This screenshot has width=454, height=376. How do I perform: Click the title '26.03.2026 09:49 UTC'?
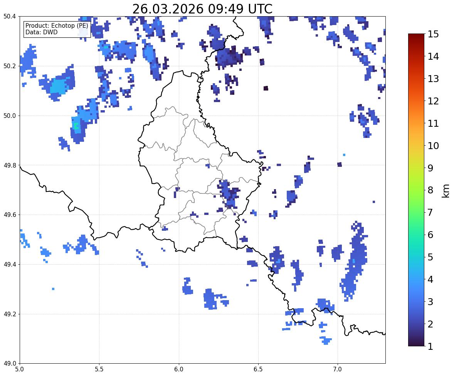point(202,9)
